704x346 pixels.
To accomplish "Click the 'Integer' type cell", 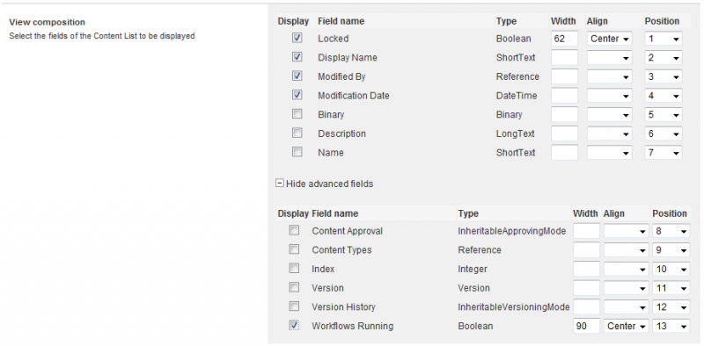I will point(473,270).
